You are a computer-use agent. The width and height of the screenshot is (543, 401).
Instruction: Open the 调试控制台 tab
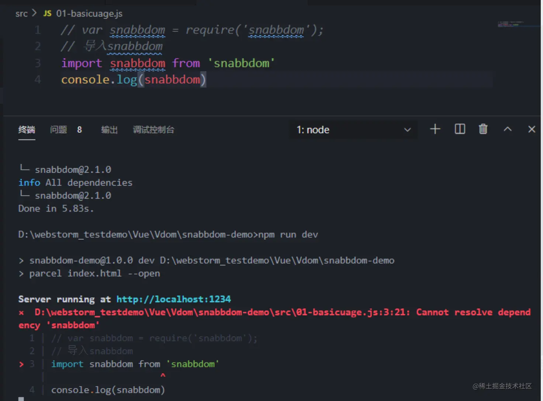[153, 130]
